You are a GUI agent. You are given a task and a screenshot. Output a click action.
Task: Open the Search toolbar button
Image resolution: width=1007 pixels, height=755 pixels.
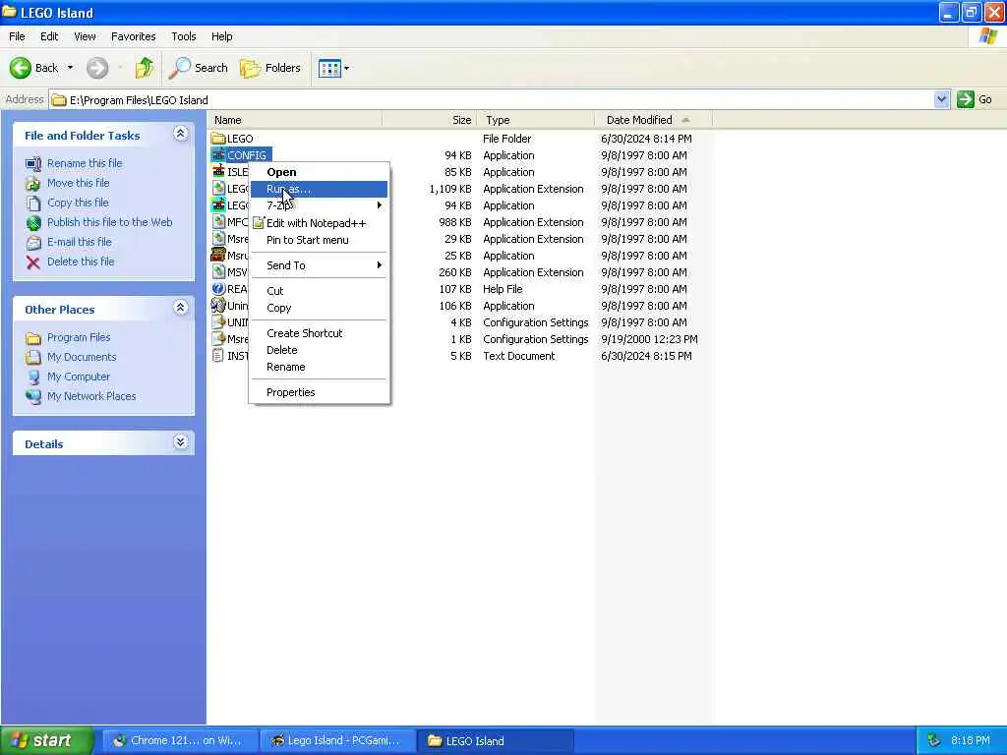tap(198, 68)
